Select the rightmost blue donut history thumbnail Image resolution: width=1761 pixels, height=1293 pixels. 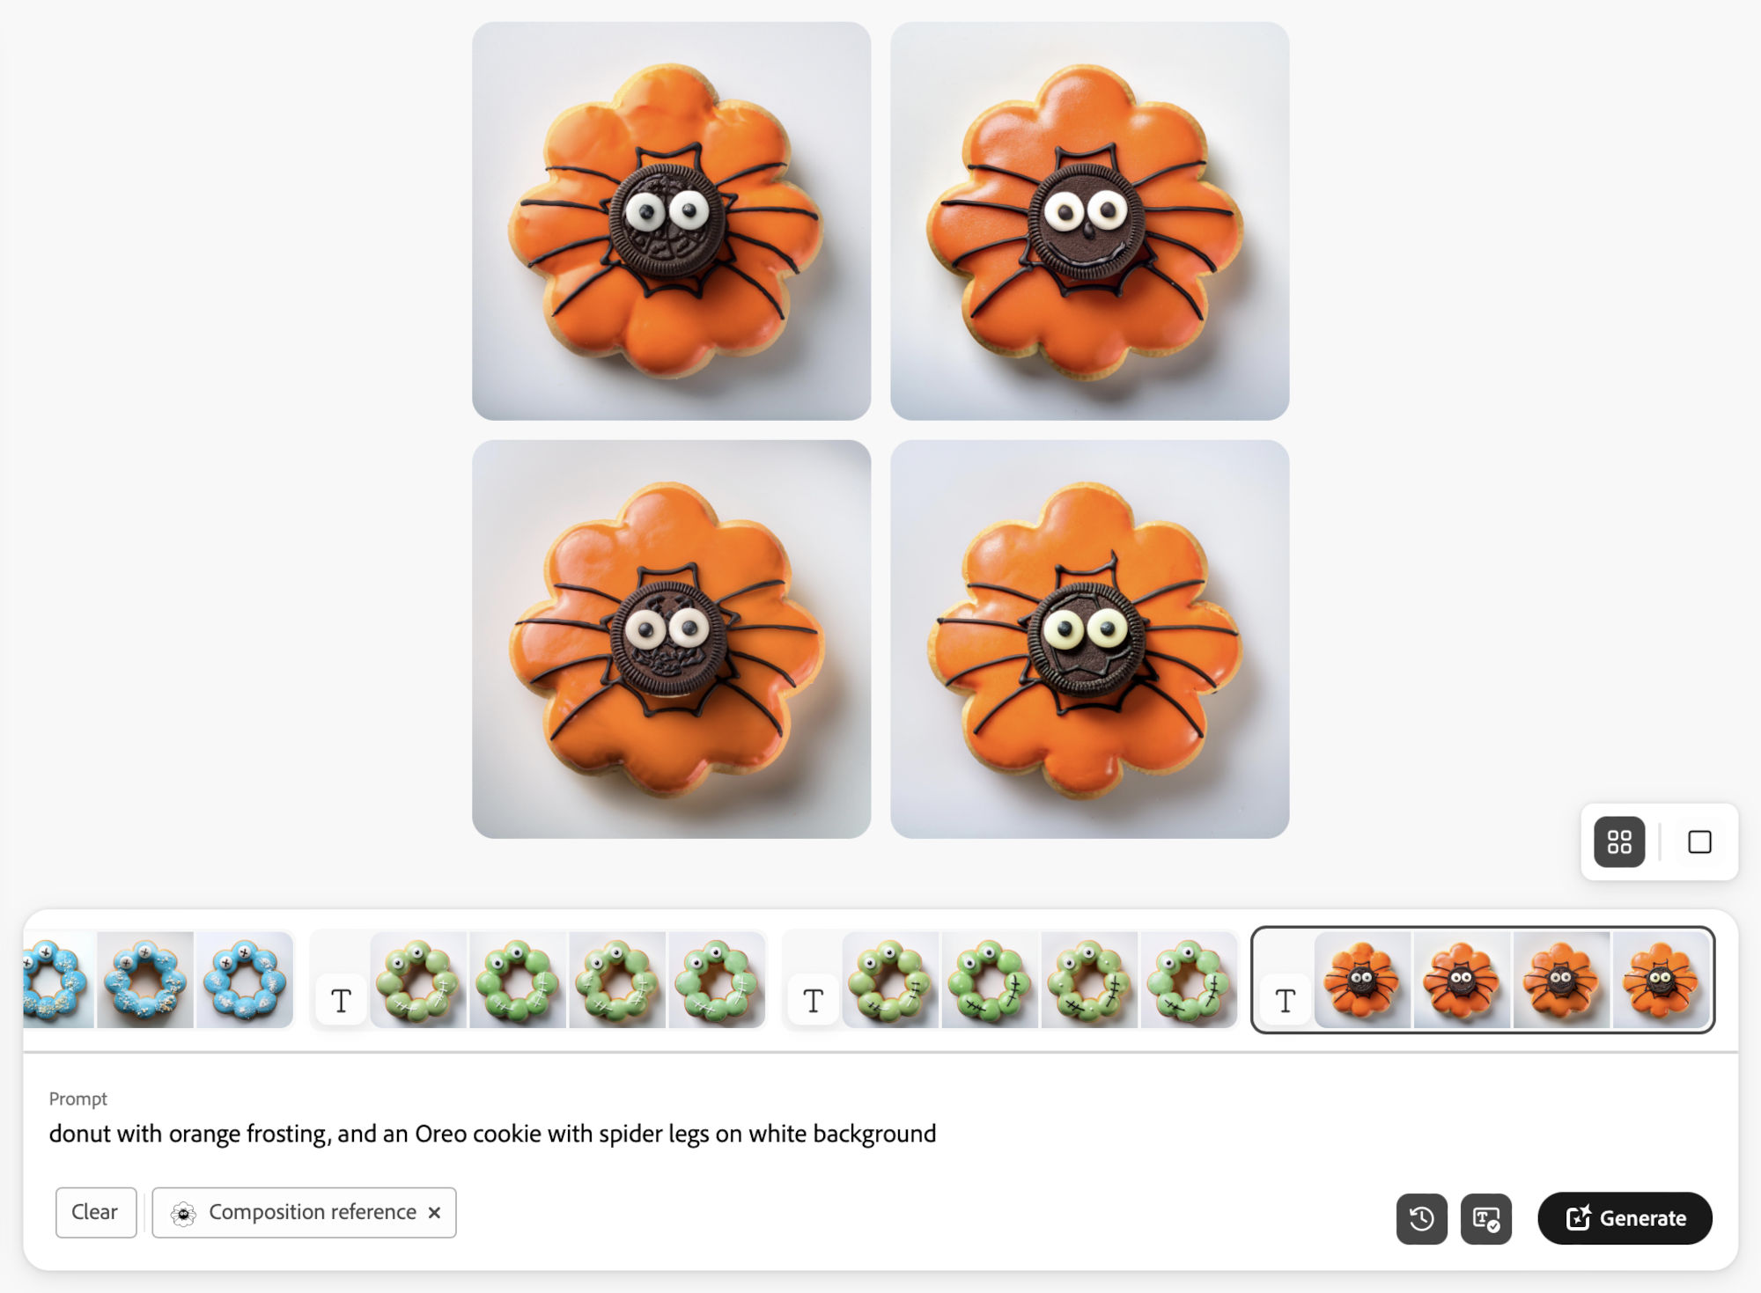[245, 980]
